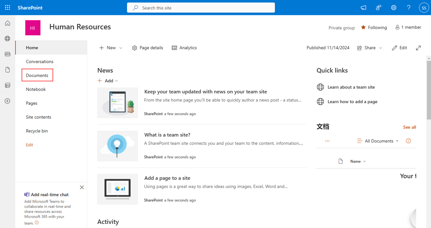This screenshot has width=431, height=228.
Task: Click the SharePoint brand title
Action: [30, 7]
